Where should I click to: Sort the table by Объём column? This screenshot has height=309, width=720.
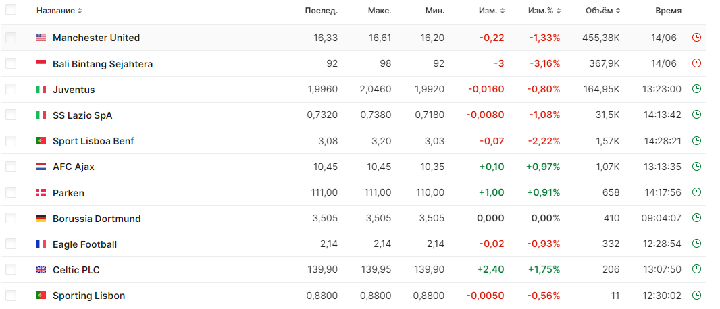point(603,11)
